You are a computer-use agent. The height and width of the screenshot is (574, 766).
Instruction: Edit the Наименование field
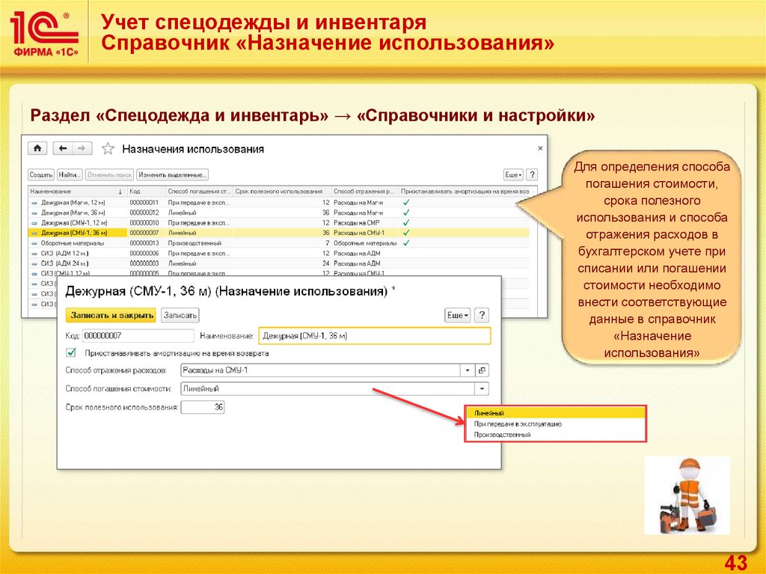[374, 336]
